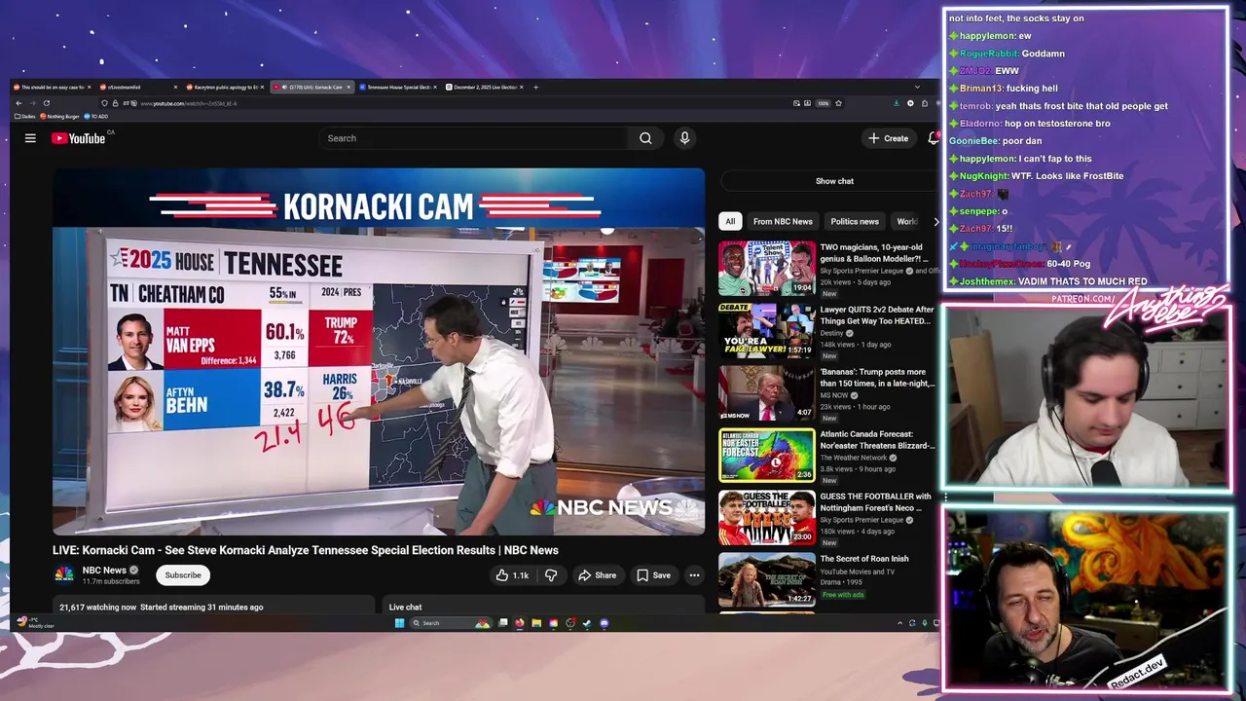Open the TO ADD bookmark
1246x701 pixels.
pos(95,116)
